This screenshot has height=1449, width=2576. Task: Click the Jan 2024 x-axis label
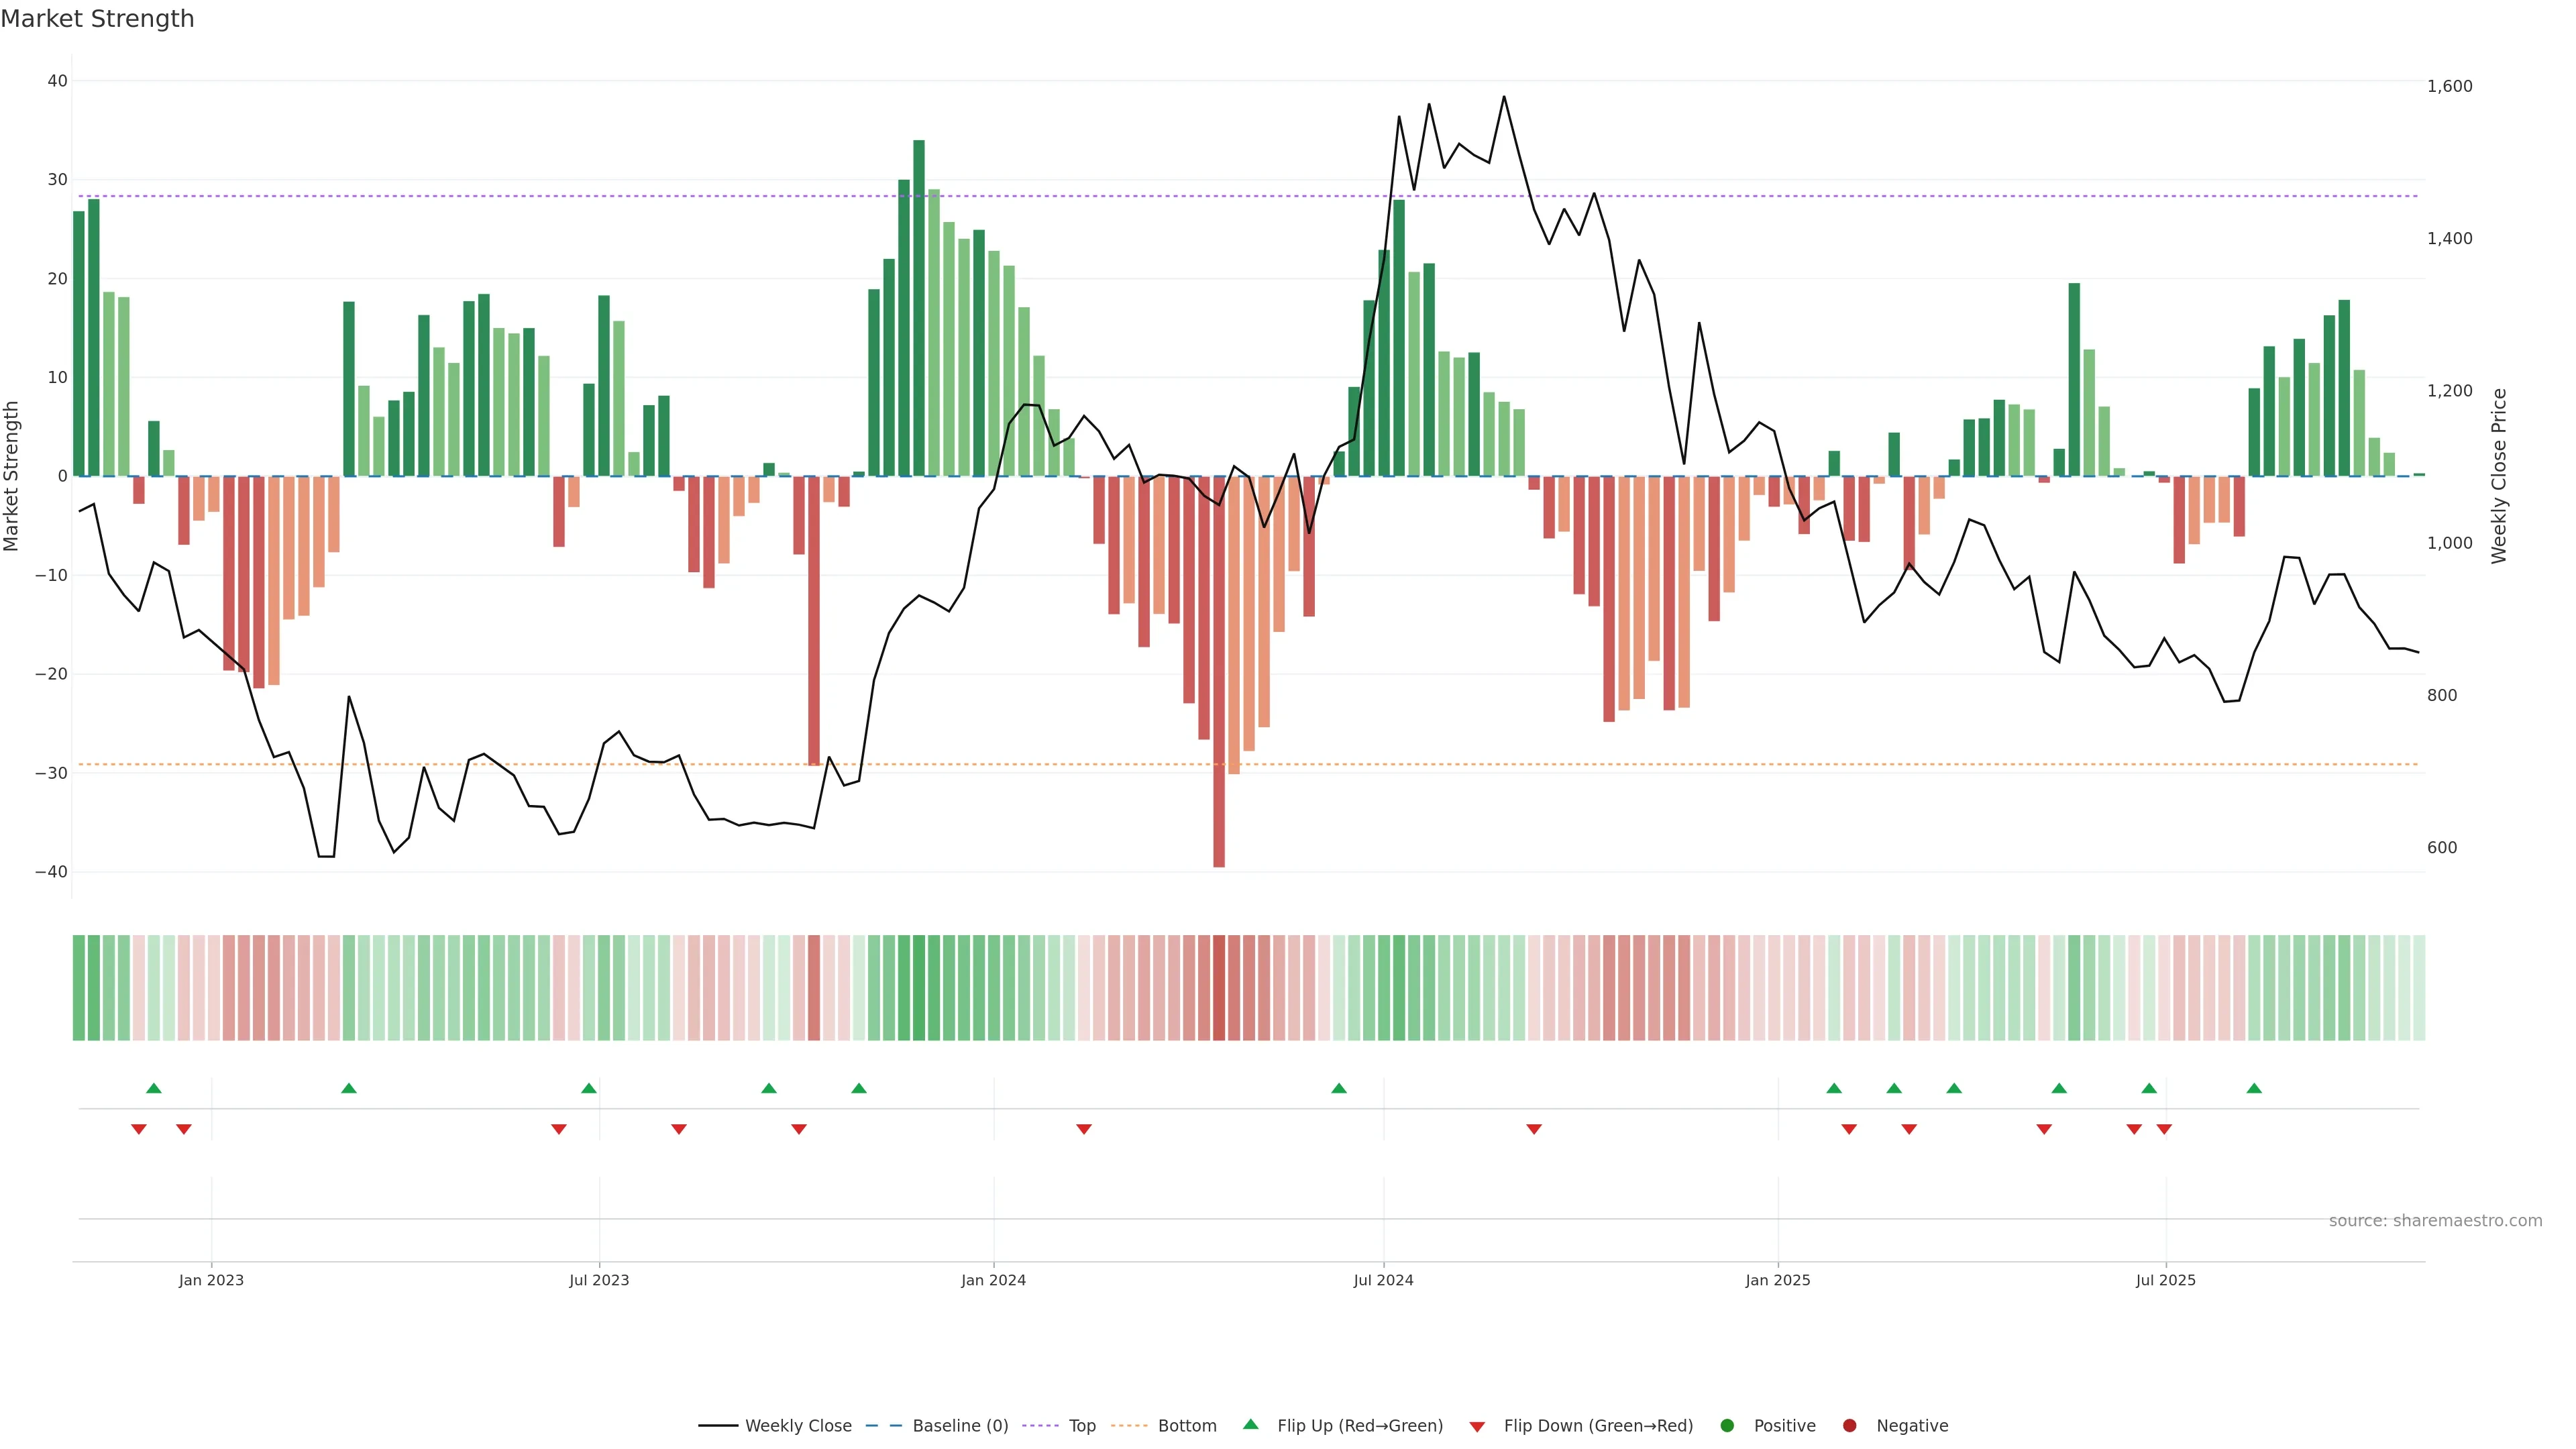pyautogui.click(x=993, y=1280)
